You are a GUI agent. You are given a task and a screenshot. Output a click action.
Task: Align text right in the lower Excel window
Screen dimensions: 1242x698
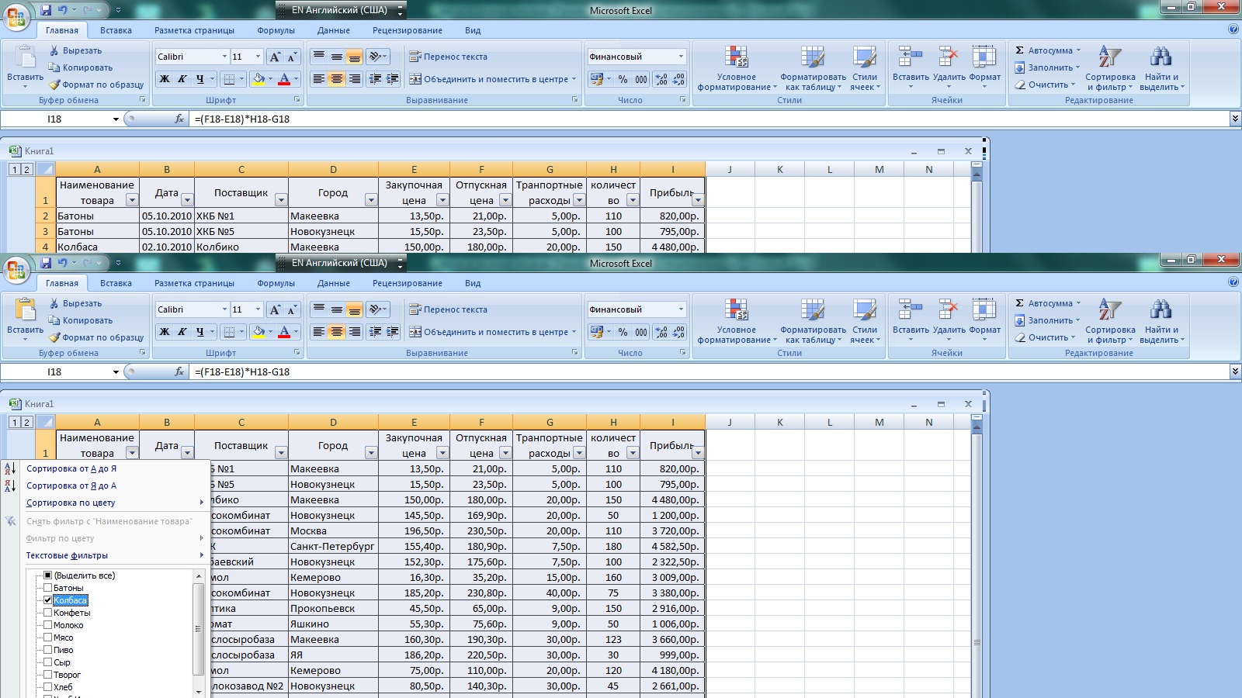click(x=355, y=332)
